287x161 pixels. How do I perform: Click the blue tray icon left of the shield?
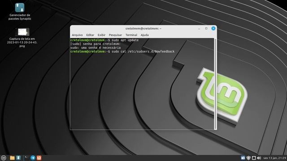point(243,158)
